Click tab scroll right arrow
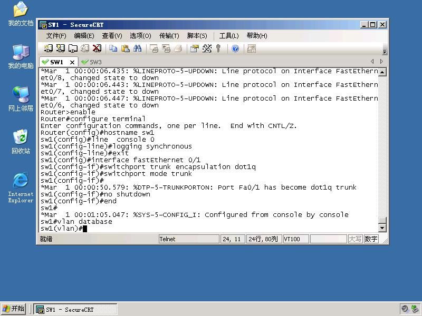422x316 pixels. pyautogui.click(x=381, y=62)
